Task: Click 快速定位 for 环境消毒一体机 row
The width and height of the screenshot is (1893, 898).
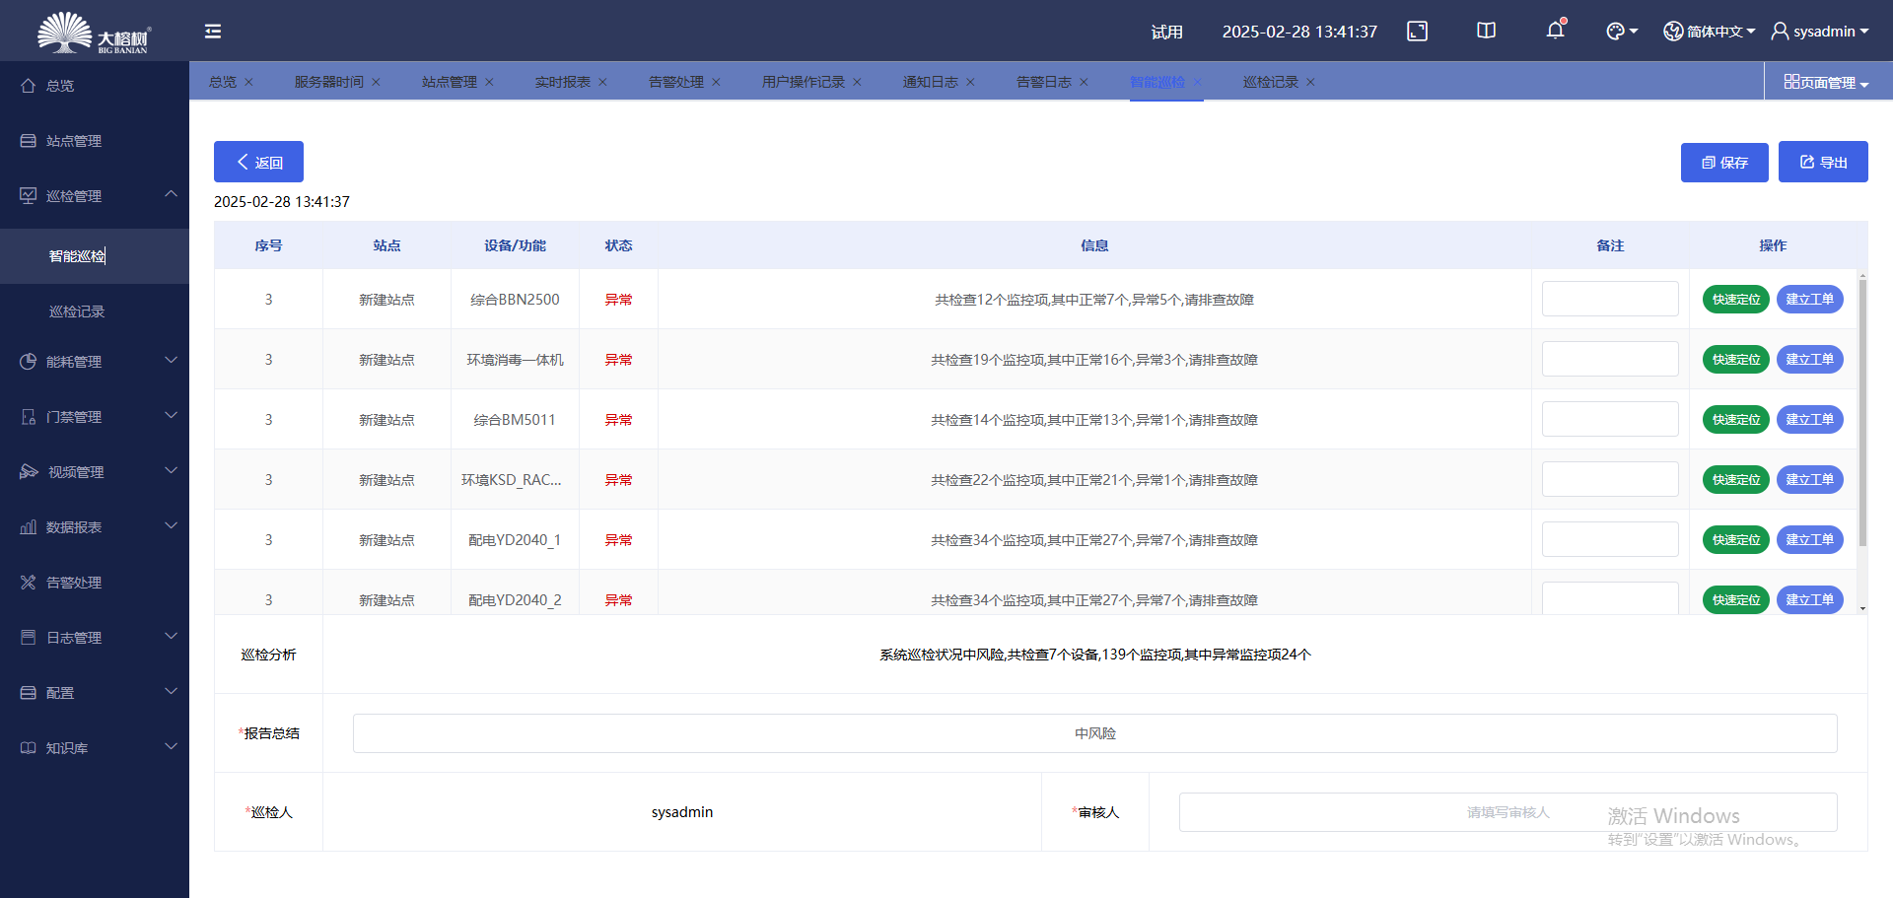Action: coord(1736,360)
